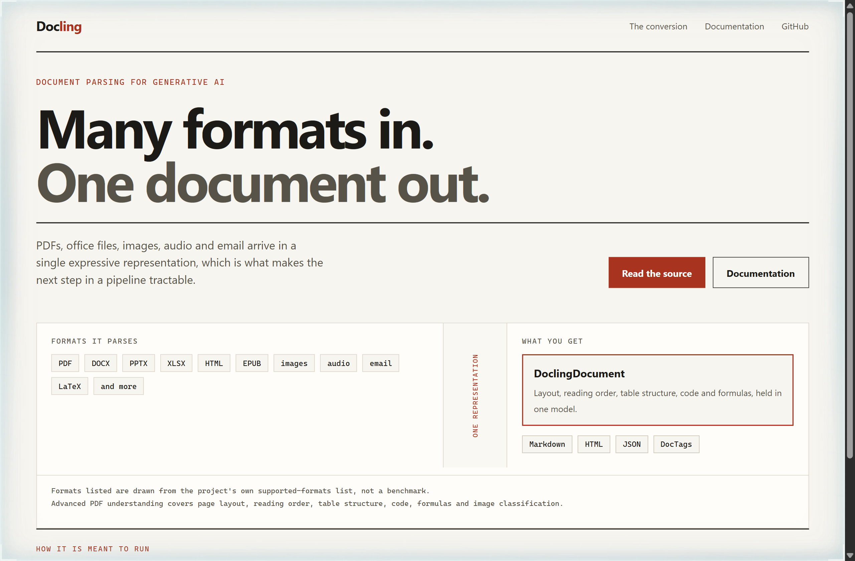
Task: Select the PDF format chip
Action: pyautogui.click(x=65, y=363)
